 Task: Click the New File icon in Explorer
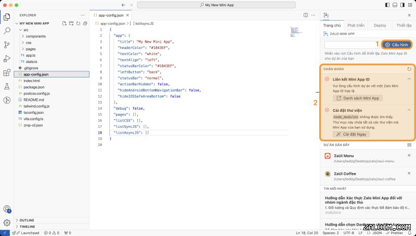pos(64,23)
